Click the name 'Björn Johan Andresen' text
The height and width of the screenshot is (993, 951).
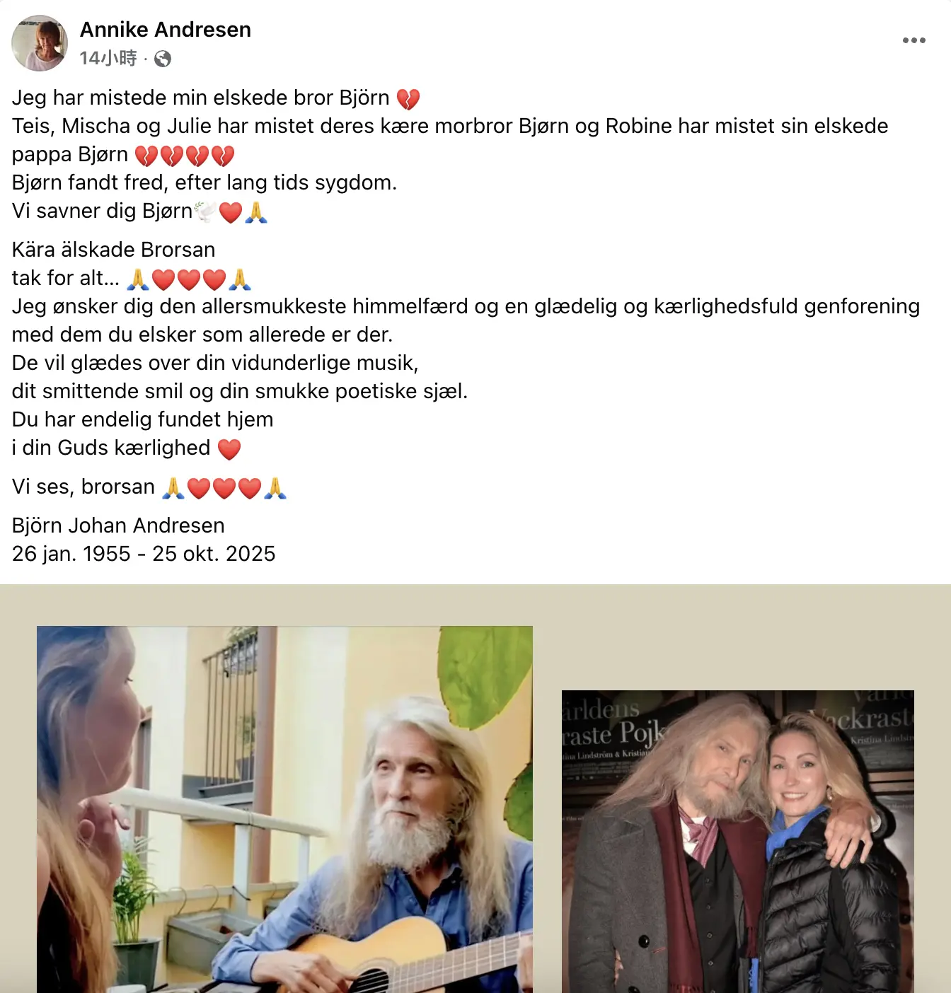click(118, 525)
